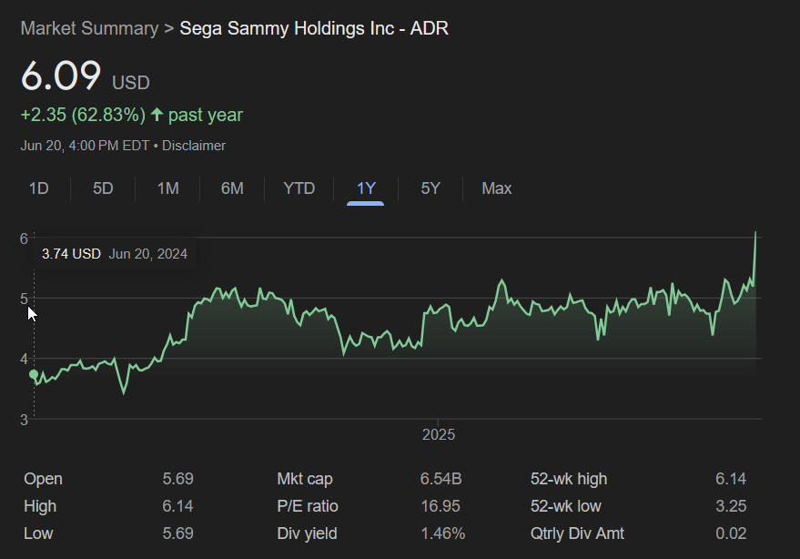Click the P/E ratio label
The image size is (800, 559).
pos(308,506)
